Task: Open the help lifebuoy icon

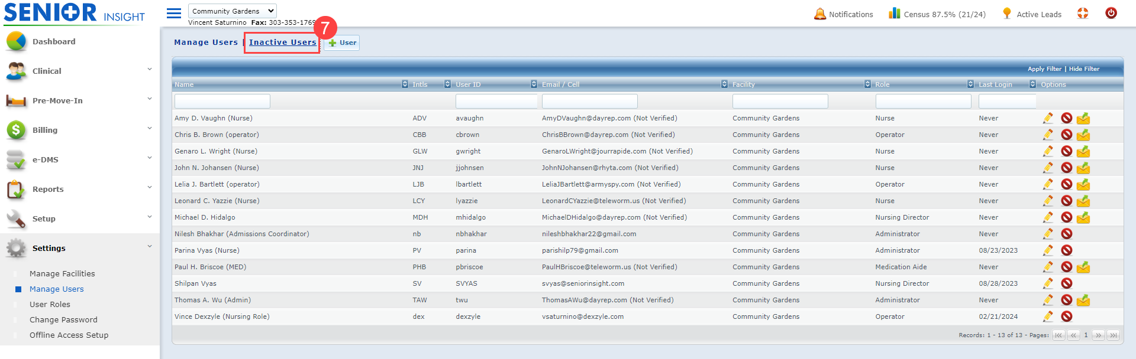Action: pyautogui.click(x=1083, y=13)
